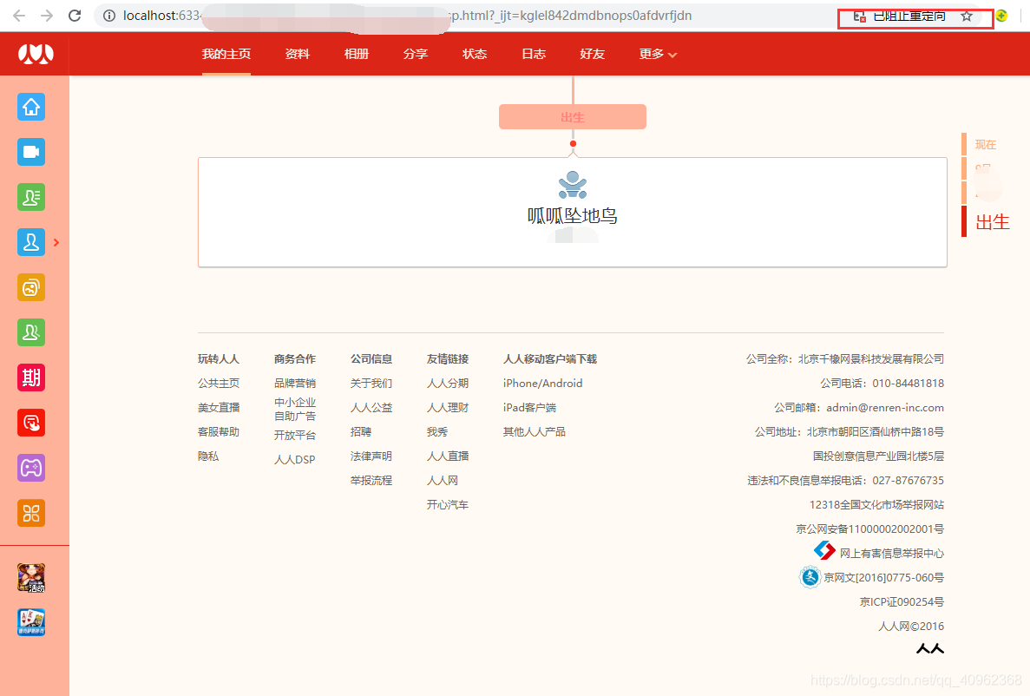Click the 出生 timeline button
The image size is (1030, 696).
[x=573, y=117]
